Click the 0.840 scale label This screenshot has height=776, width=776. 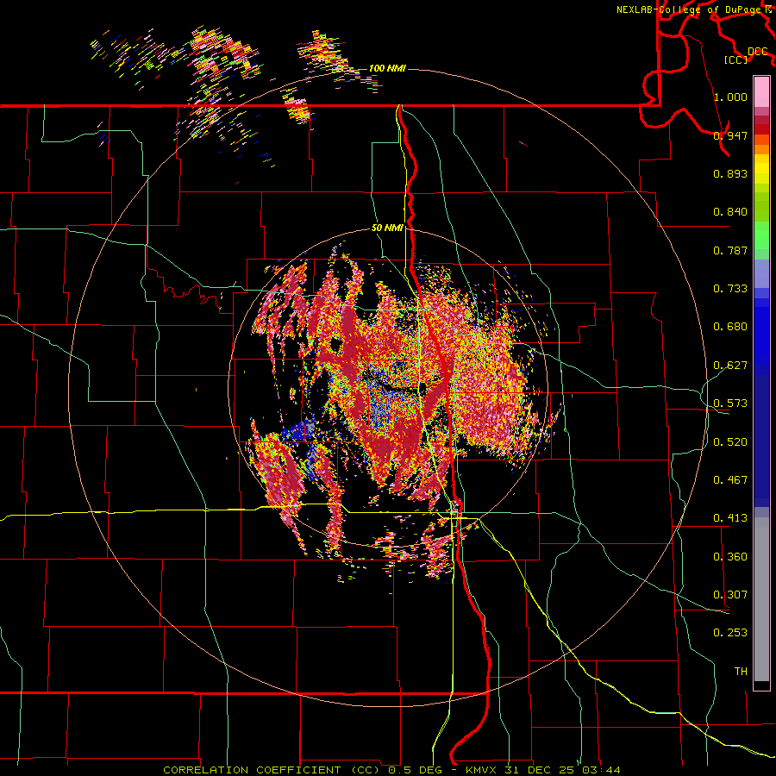730,212
